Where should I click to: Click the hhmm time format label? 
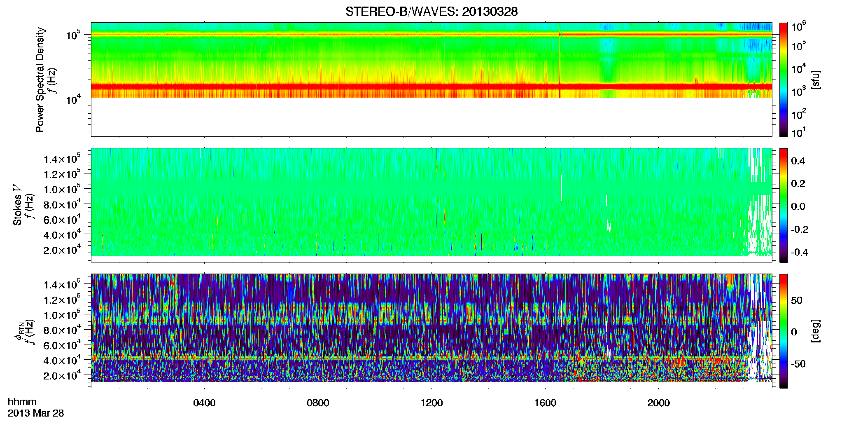22,402
